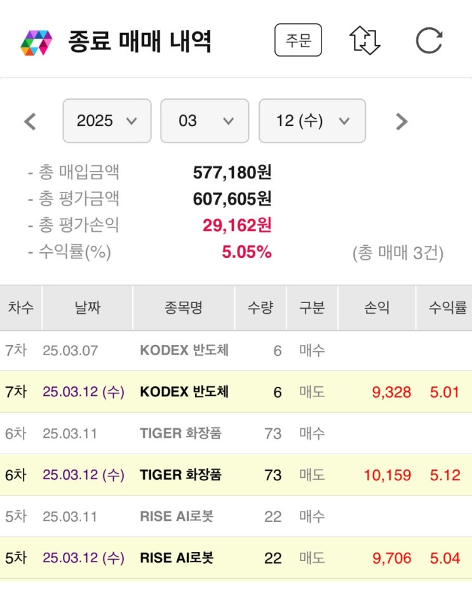Select the 수익률 column header
The height and width of the screenshot is (594, 472).
(x=447, y=308)
